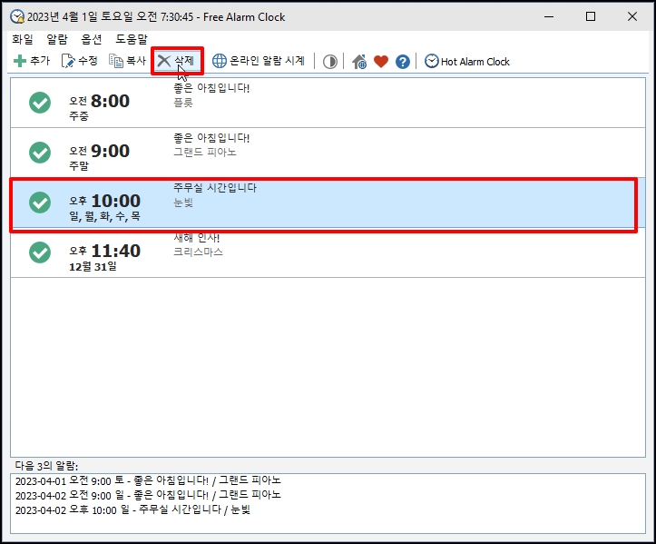Screen dimensions: 656x544
Task: Select the 오후 10:00 alarm time
Action: tap(105, 201)
